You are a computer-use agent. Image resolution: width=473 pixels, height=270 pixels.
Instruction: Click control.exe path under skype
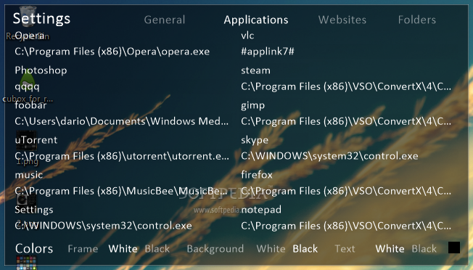(x=329, y=156)
